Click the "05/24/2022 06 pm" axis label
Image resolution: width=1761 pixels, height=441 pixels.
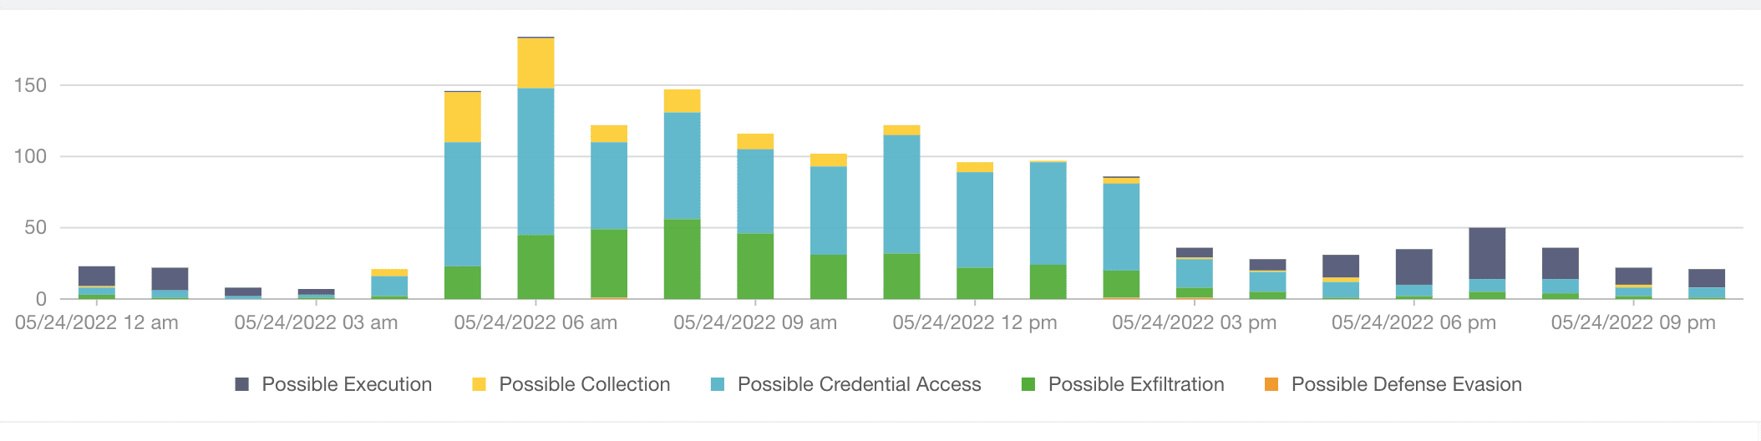point(1413,323)
